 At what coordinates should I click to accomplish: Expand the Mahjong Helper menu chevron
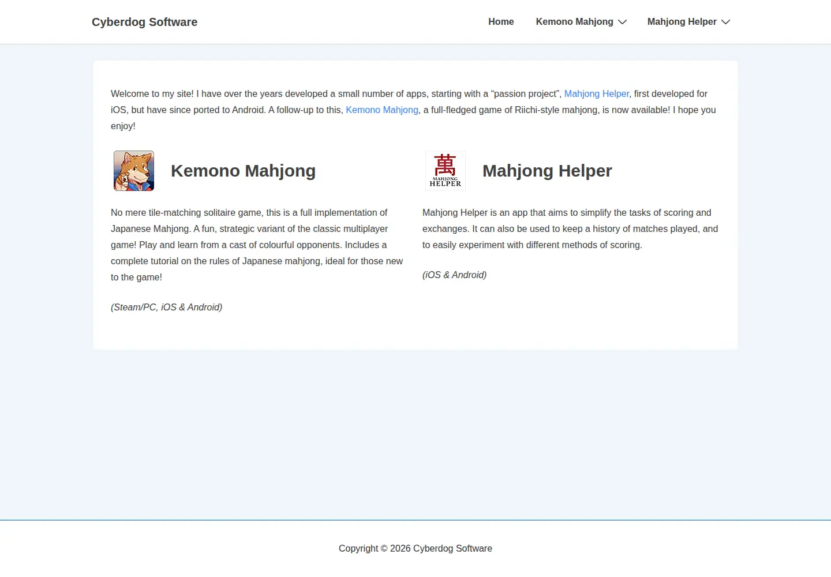[x=725, y=22]
